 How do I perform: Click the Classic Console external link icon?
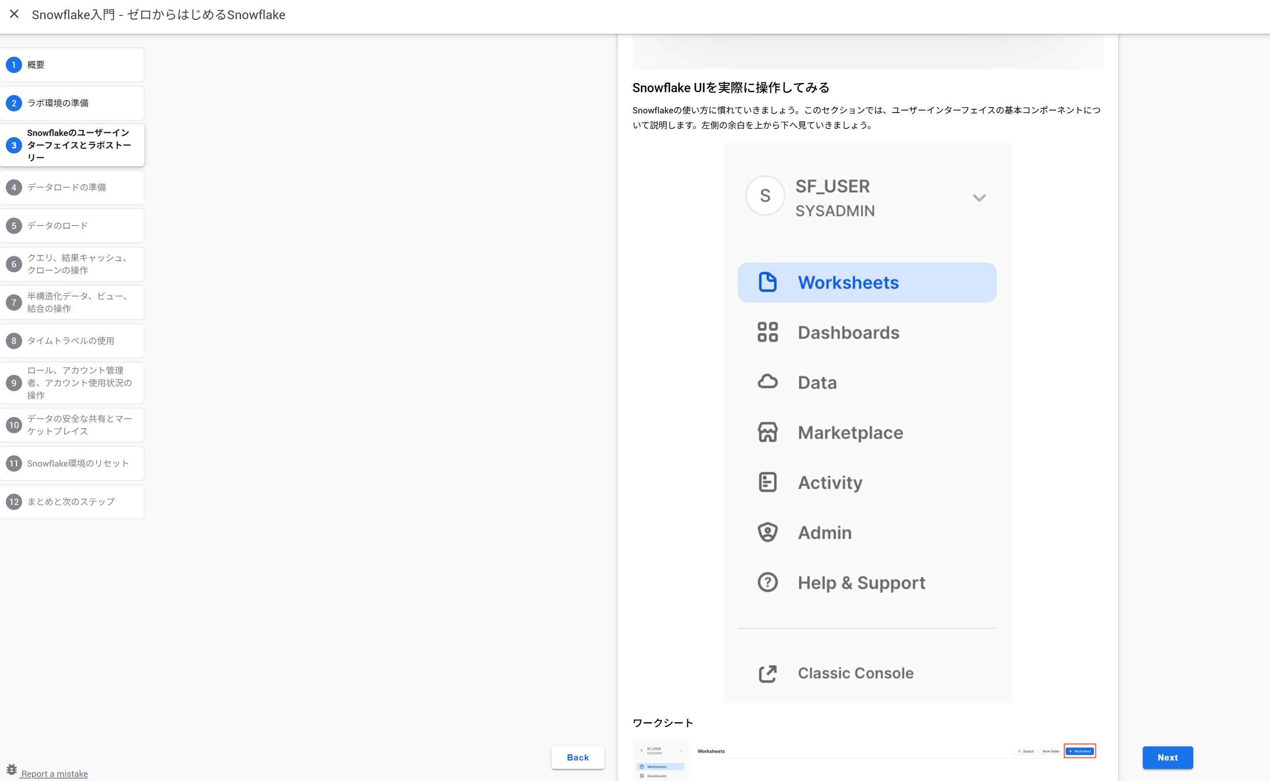click(x=767, y=673)
